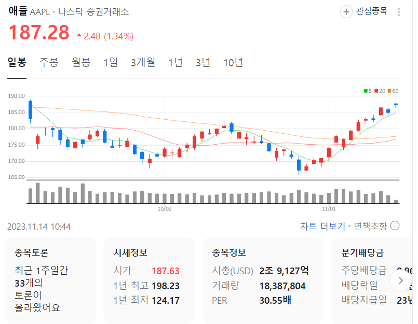
Task: Open the 10년 chart tab
Action: click(233, 63)
